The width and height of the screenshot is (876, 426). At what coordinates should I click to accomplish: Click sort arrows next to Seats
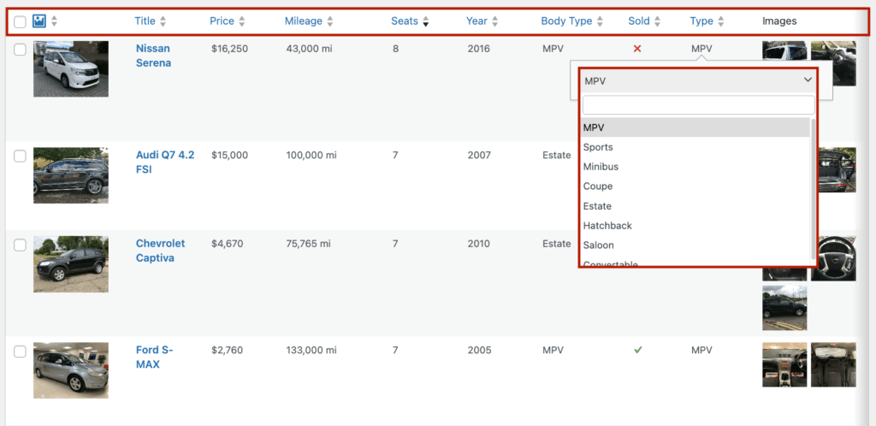click(x=426, y=21)
